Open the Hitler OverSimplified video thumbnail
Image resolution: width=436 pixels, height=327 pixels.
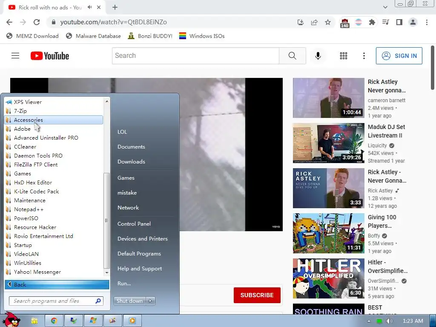328,278
